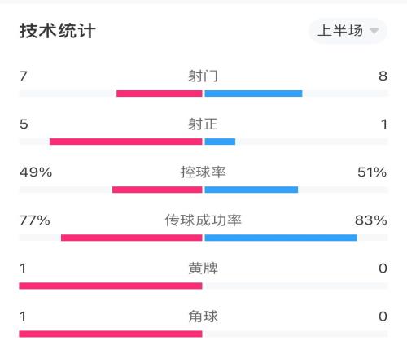Click the blue 控球率 bar
The height and width of the screenshot is (358, 407).
click(252, 190)
